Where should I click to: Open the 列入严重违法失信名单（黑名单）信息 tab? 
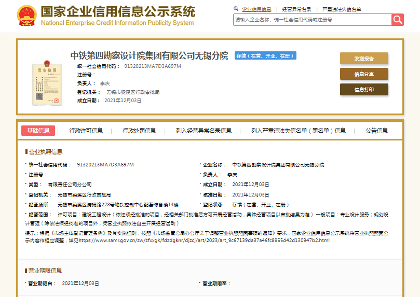[299, 131]
